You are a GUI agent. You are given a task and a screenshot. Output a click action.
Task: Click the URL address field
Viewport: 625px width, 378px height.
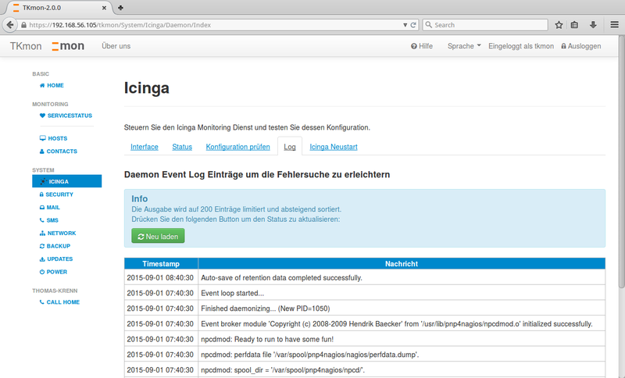click(x=216, y=25)
